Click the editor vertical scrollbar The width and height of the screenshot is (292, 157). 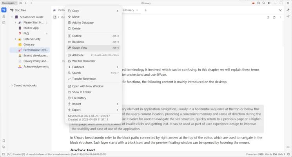click(x=283, y=34)
